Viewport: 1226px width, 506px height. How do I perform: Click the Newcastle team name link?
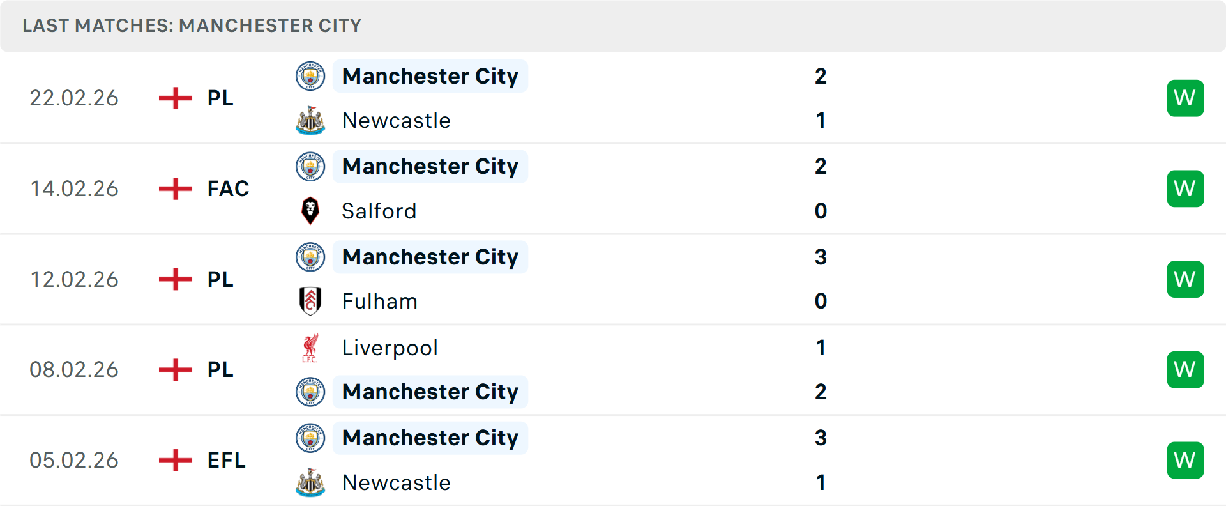(396, 121)
